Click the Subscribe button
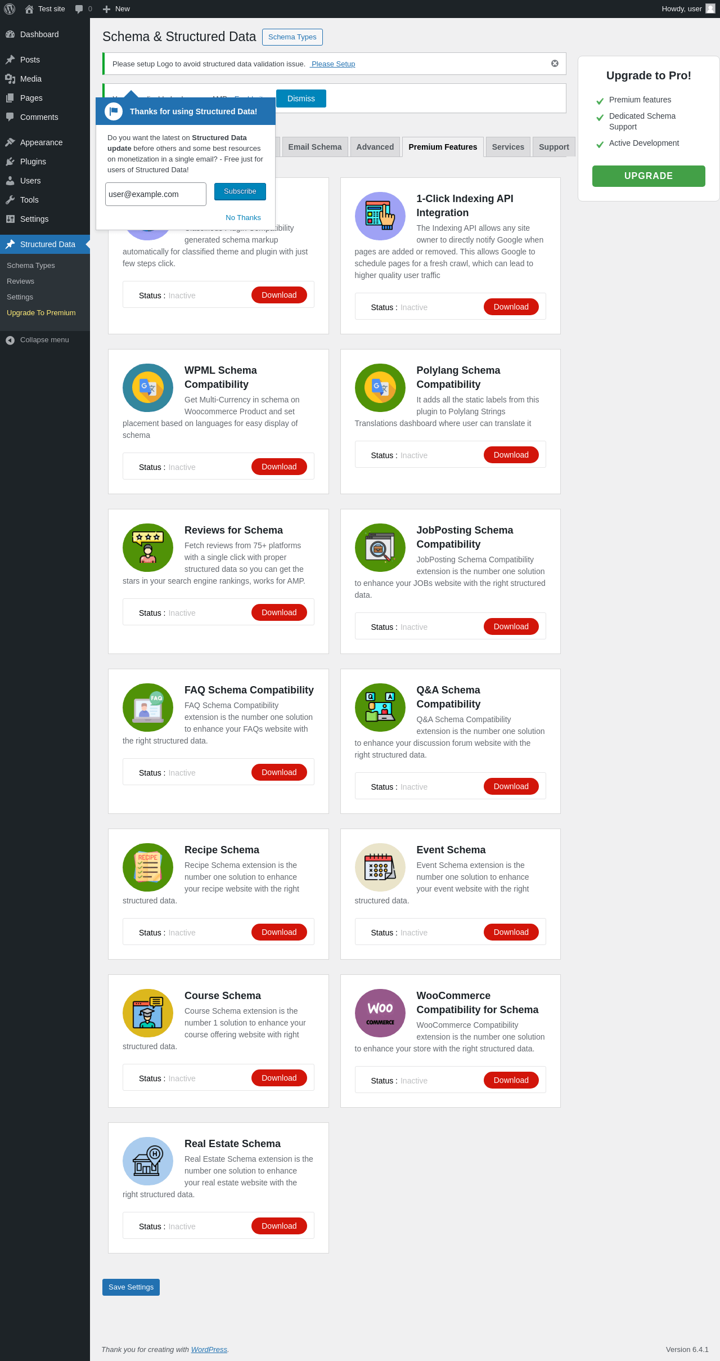This screenshot has width=720, height=1361. pos(240,191)
